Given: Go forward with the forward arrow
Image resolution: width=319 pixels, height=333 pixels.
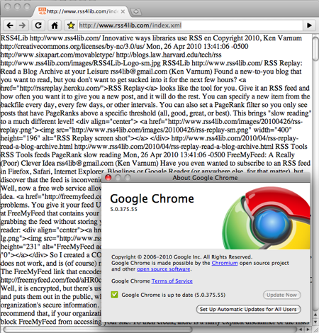Looking at the screenshot, I should coord(23,26).
